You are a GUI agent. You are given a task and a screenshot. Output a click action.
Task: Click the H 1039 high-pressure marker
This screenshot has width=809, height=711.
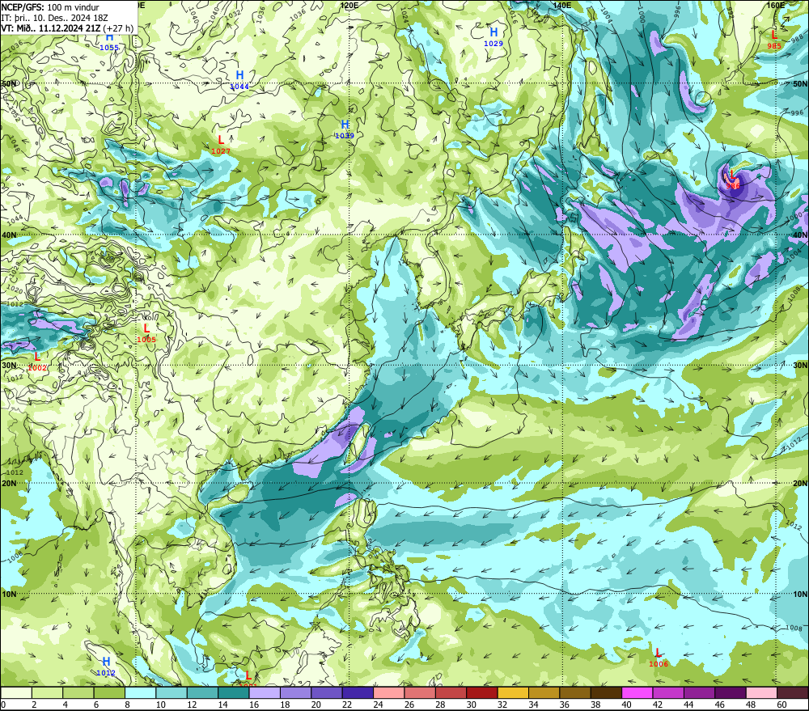coord(345,129)
